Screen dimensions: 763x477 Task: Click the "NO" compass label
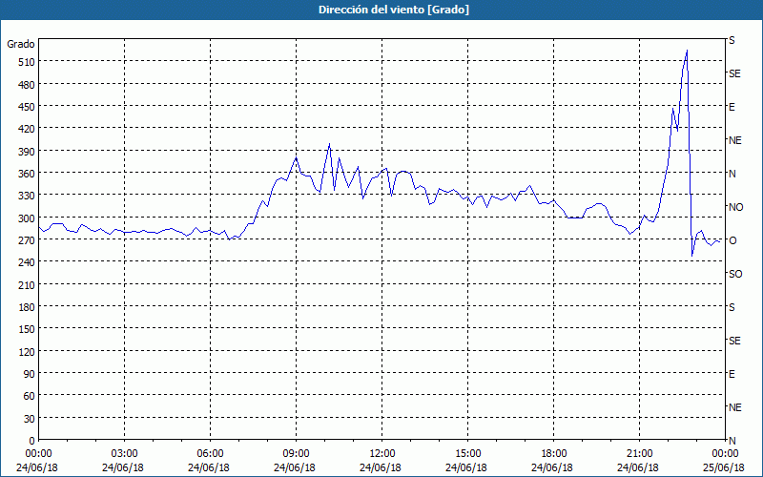coord(735,207)
